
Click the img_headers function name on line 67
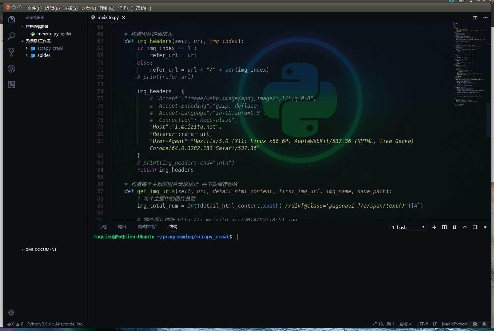click(x=154, y=41)
